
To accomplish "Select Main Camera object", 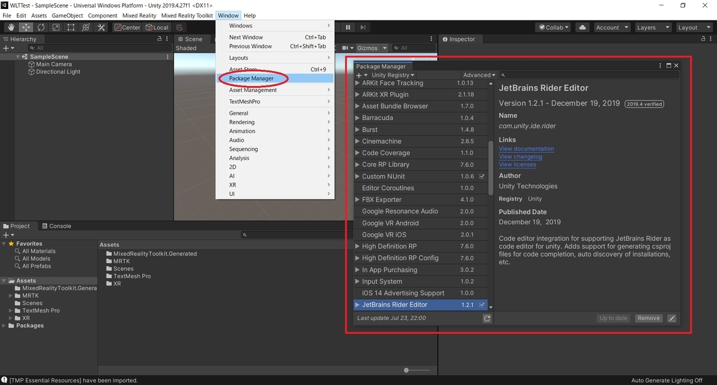I will pos(54,64).
